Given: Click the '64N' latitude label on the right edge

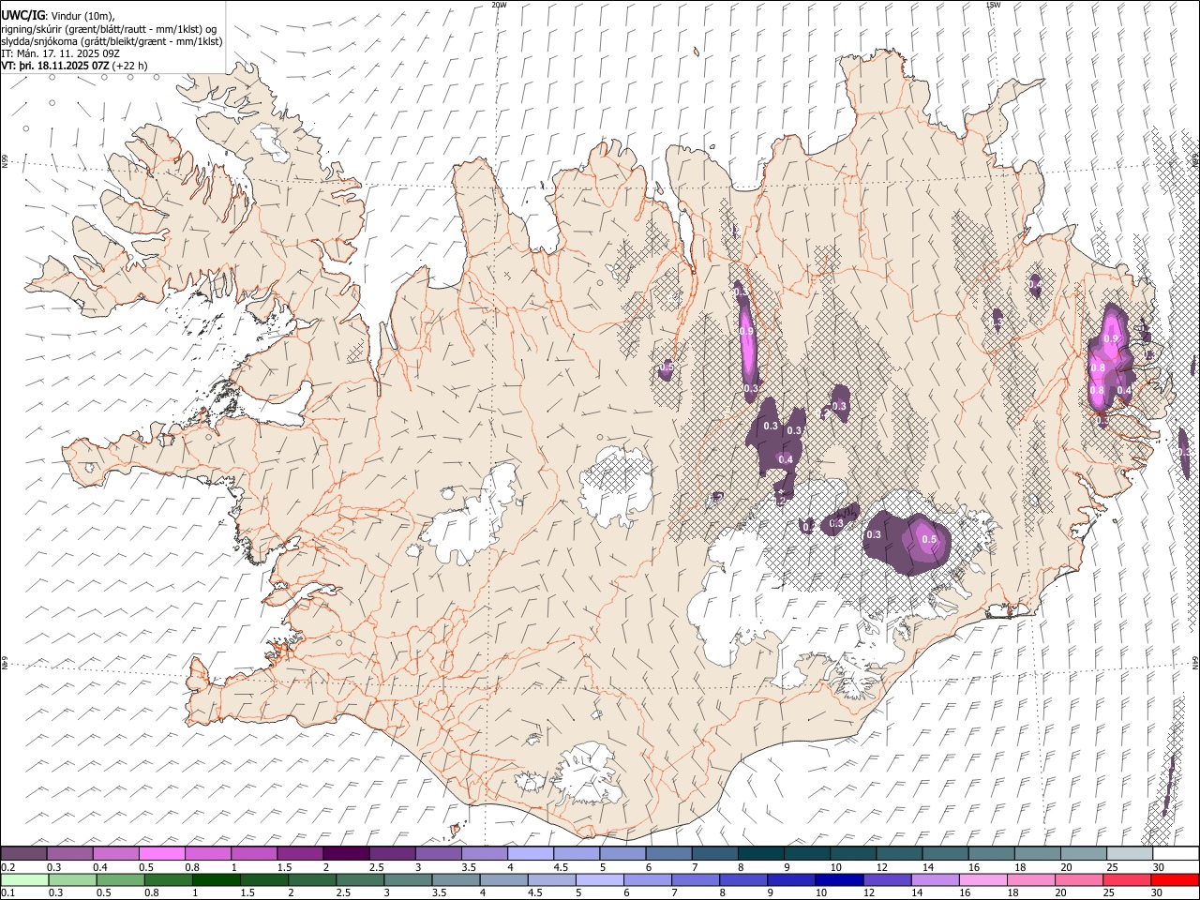Looking at the screenshot, I should (x=1195, y=662).
